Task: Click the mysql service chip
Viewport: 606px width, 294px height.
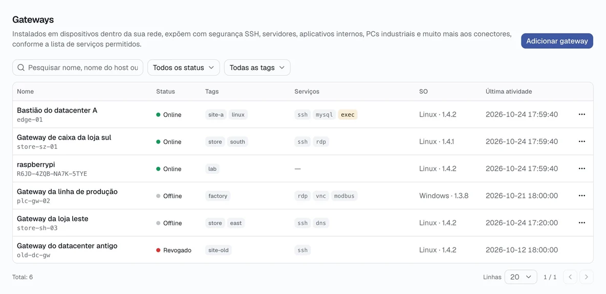Action: coord(324,115)
